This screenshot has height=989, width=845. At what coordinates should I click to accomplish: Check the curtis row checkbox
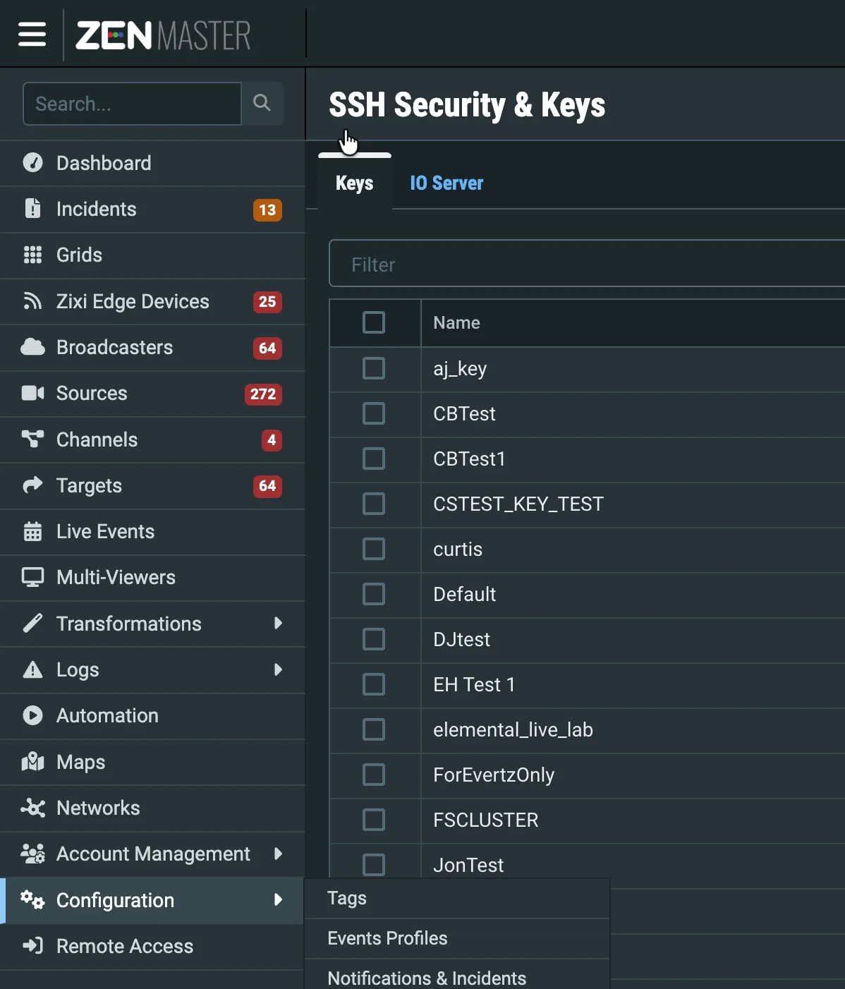pos(373,549)
